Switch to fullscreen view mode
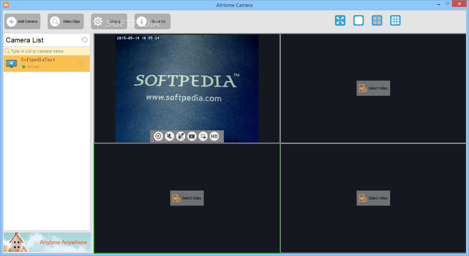The image size is (469, 256). click(340, 20)
